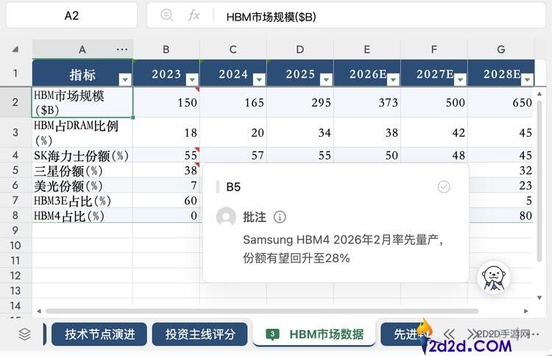This screenshot has width=552, height=356.
Task: Click cell 美光份额(%)
Action: (82, 185)
